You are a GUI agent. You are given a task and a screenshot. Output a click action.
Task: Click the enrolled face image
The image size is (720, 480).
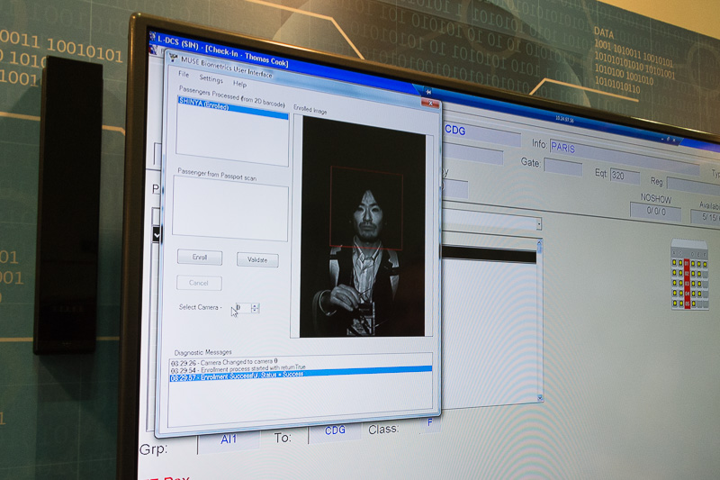coord(363,226)
